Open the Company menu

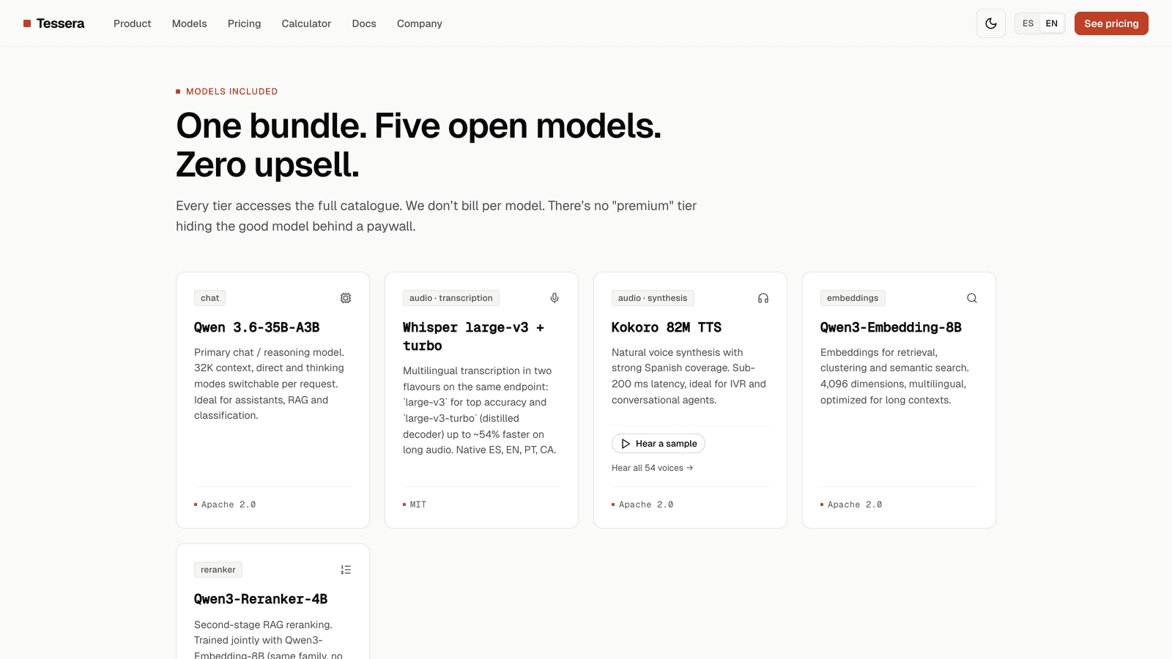(420, 23)
